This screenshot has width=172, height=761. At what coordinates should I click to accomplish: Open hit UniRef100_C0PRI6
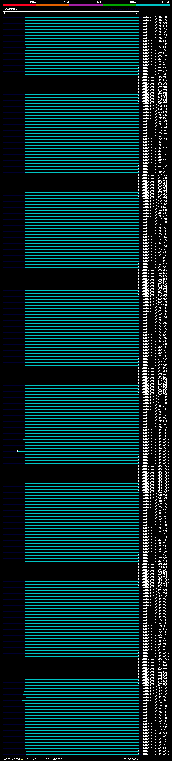[x=154, y=62]
